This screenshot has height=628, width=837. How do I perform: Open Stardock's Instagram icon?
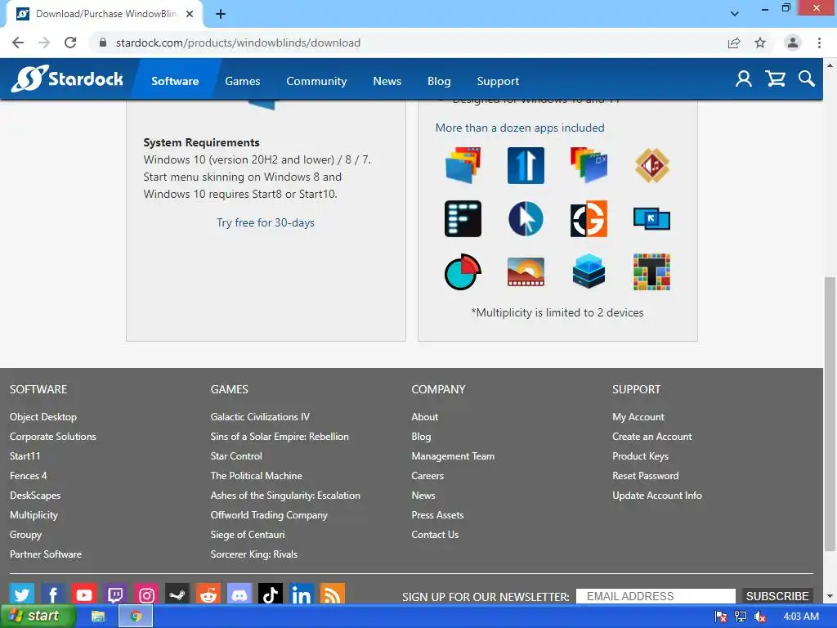[146, 594]
